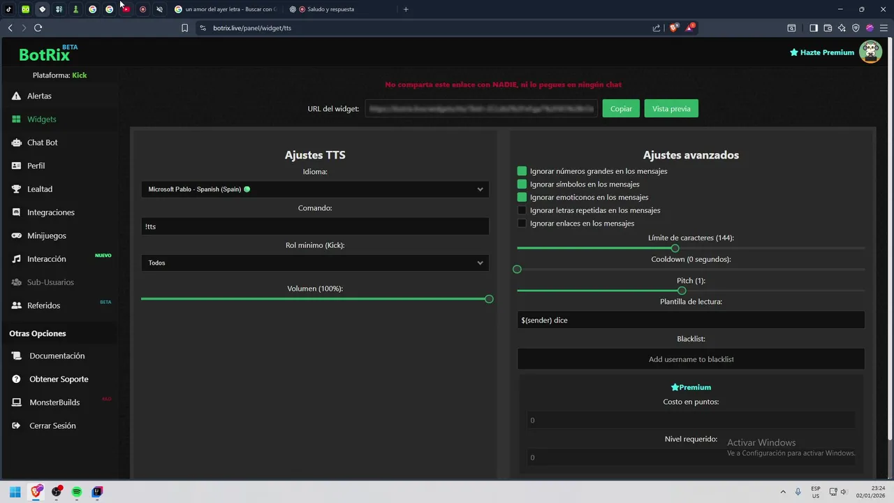The width and height of the screenshot is (894, 503).
Task: Show hidden system tray icons
Action: click(x=782, y=492)
